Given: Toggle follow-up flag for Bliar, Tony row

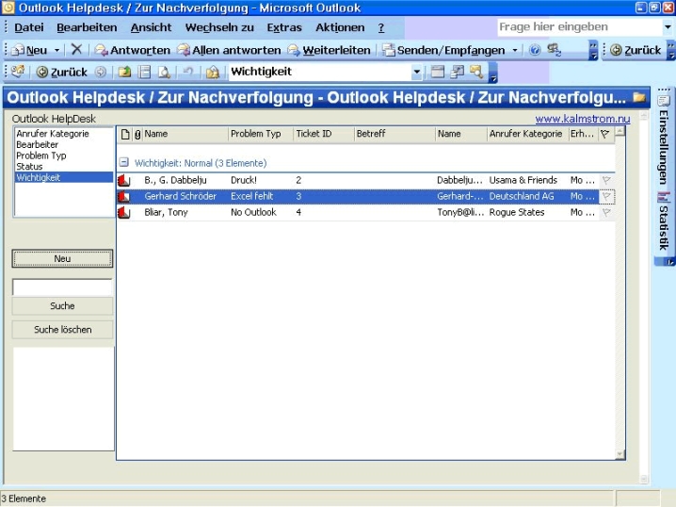Looking at the screenshot, I should [606, 213].
